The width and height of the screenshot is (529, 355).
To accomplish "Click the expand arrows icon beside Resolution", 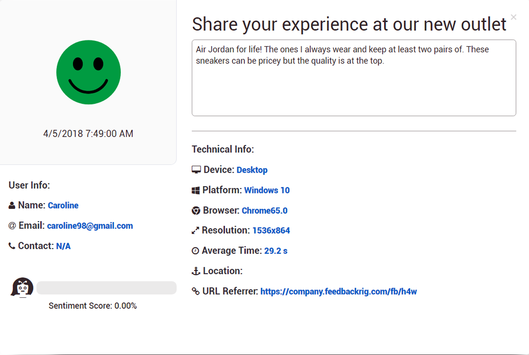I will click(195, 231).
